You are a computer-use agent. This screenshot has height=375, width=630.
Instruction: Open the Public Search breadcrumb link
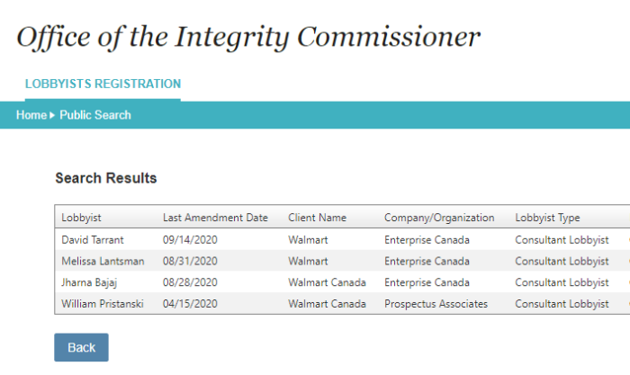tap(95, 115)
